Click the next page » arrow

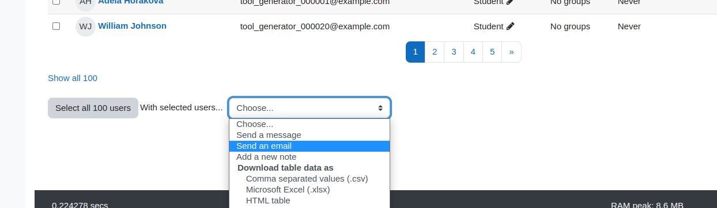(511, 52)
